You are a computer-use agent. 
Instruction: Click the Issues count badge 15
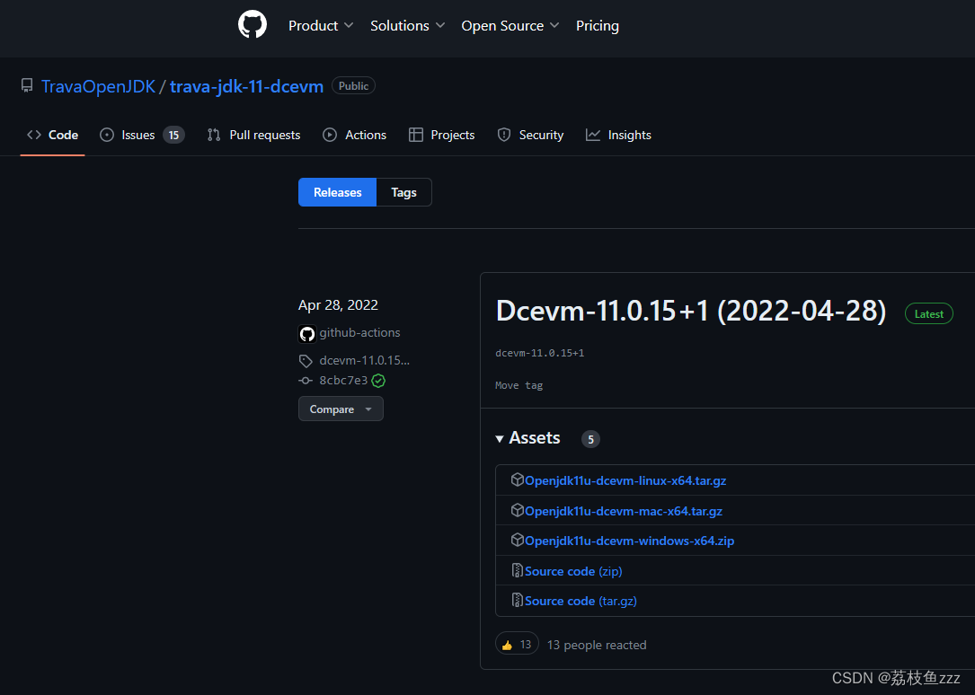pos(173,135)
